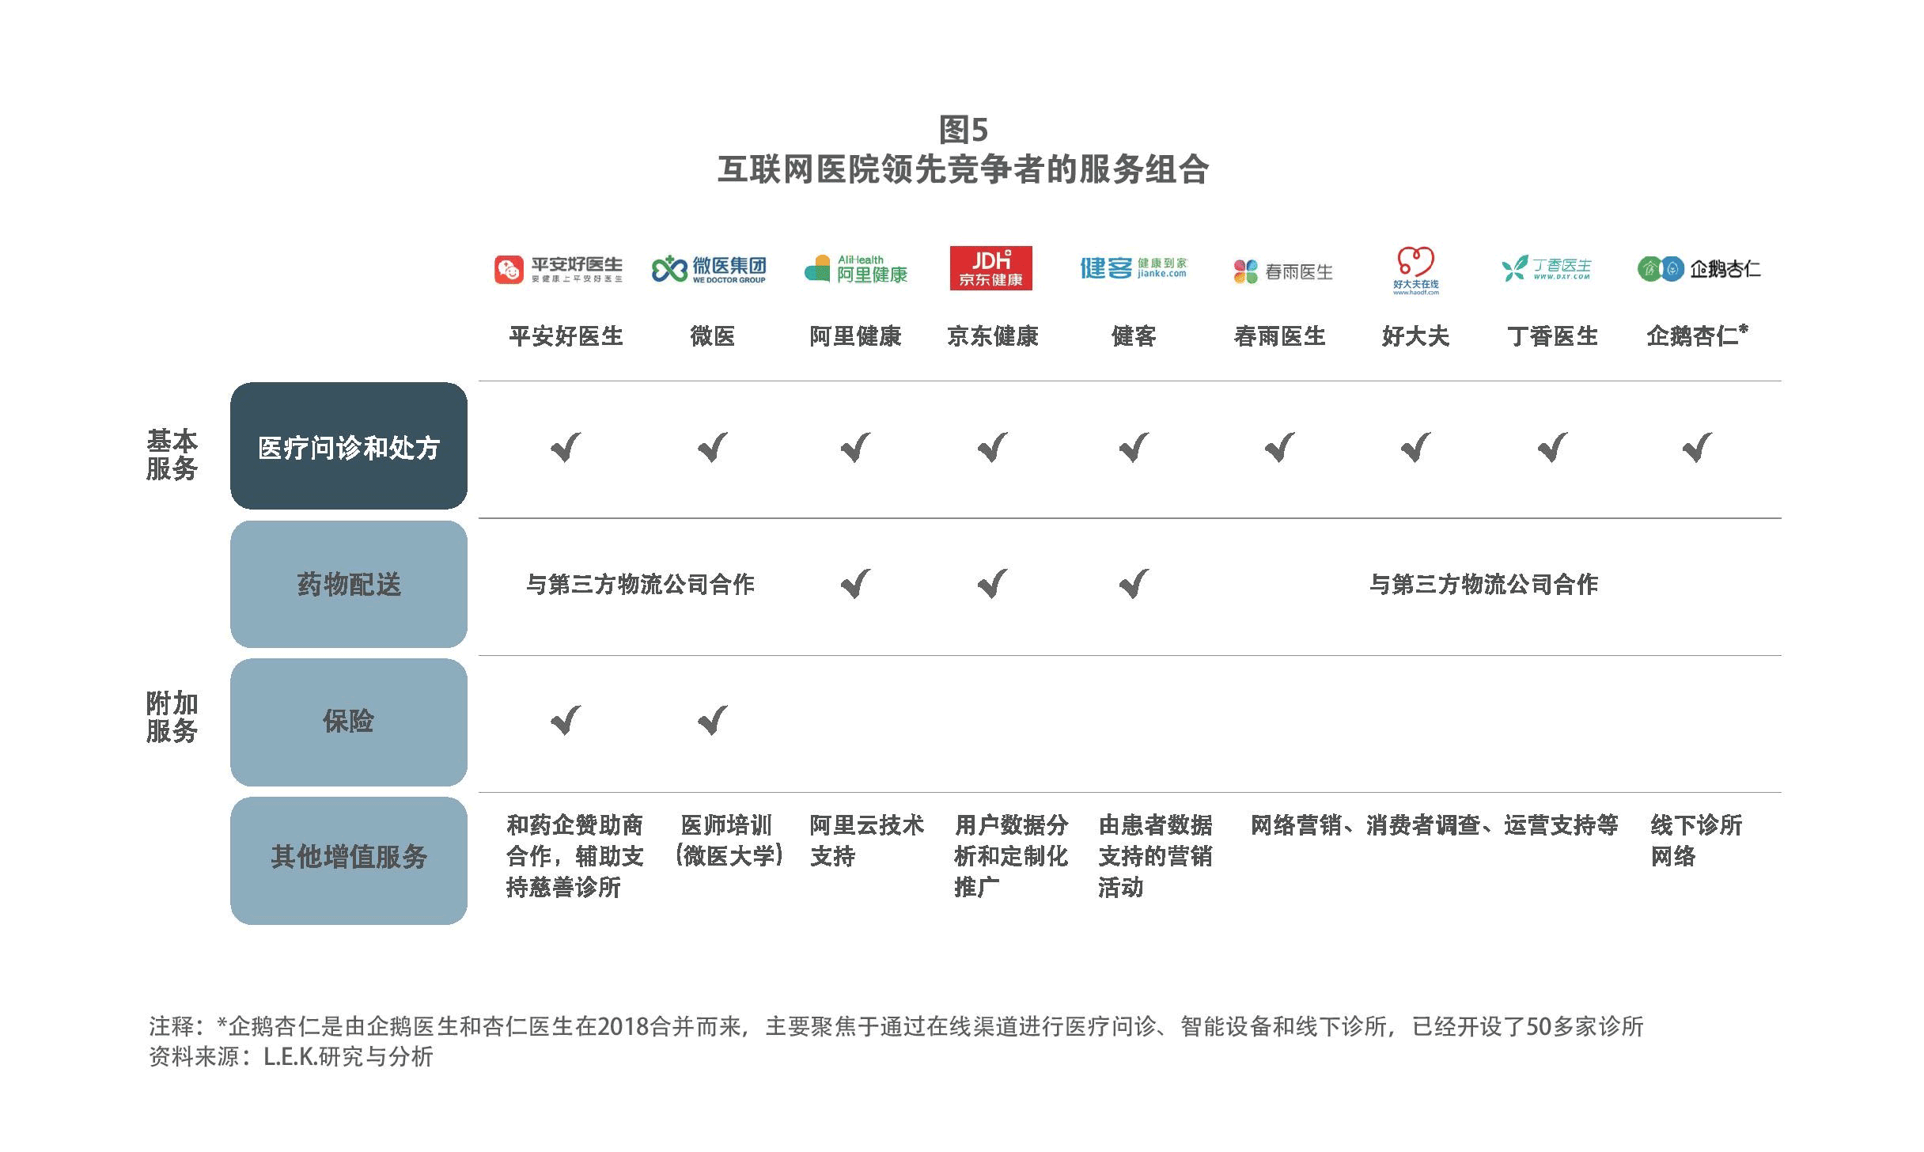The width and height of the screenshot is (1924, 1152).
Task: Click the 平安好医生 column header text
Action: click(x=566, y=336)
